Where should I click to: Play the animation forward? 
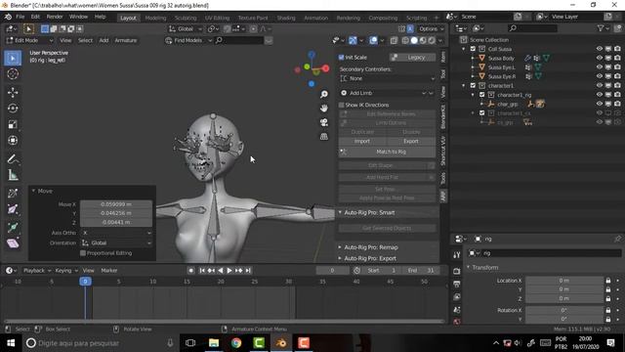(x=229, y=271)
